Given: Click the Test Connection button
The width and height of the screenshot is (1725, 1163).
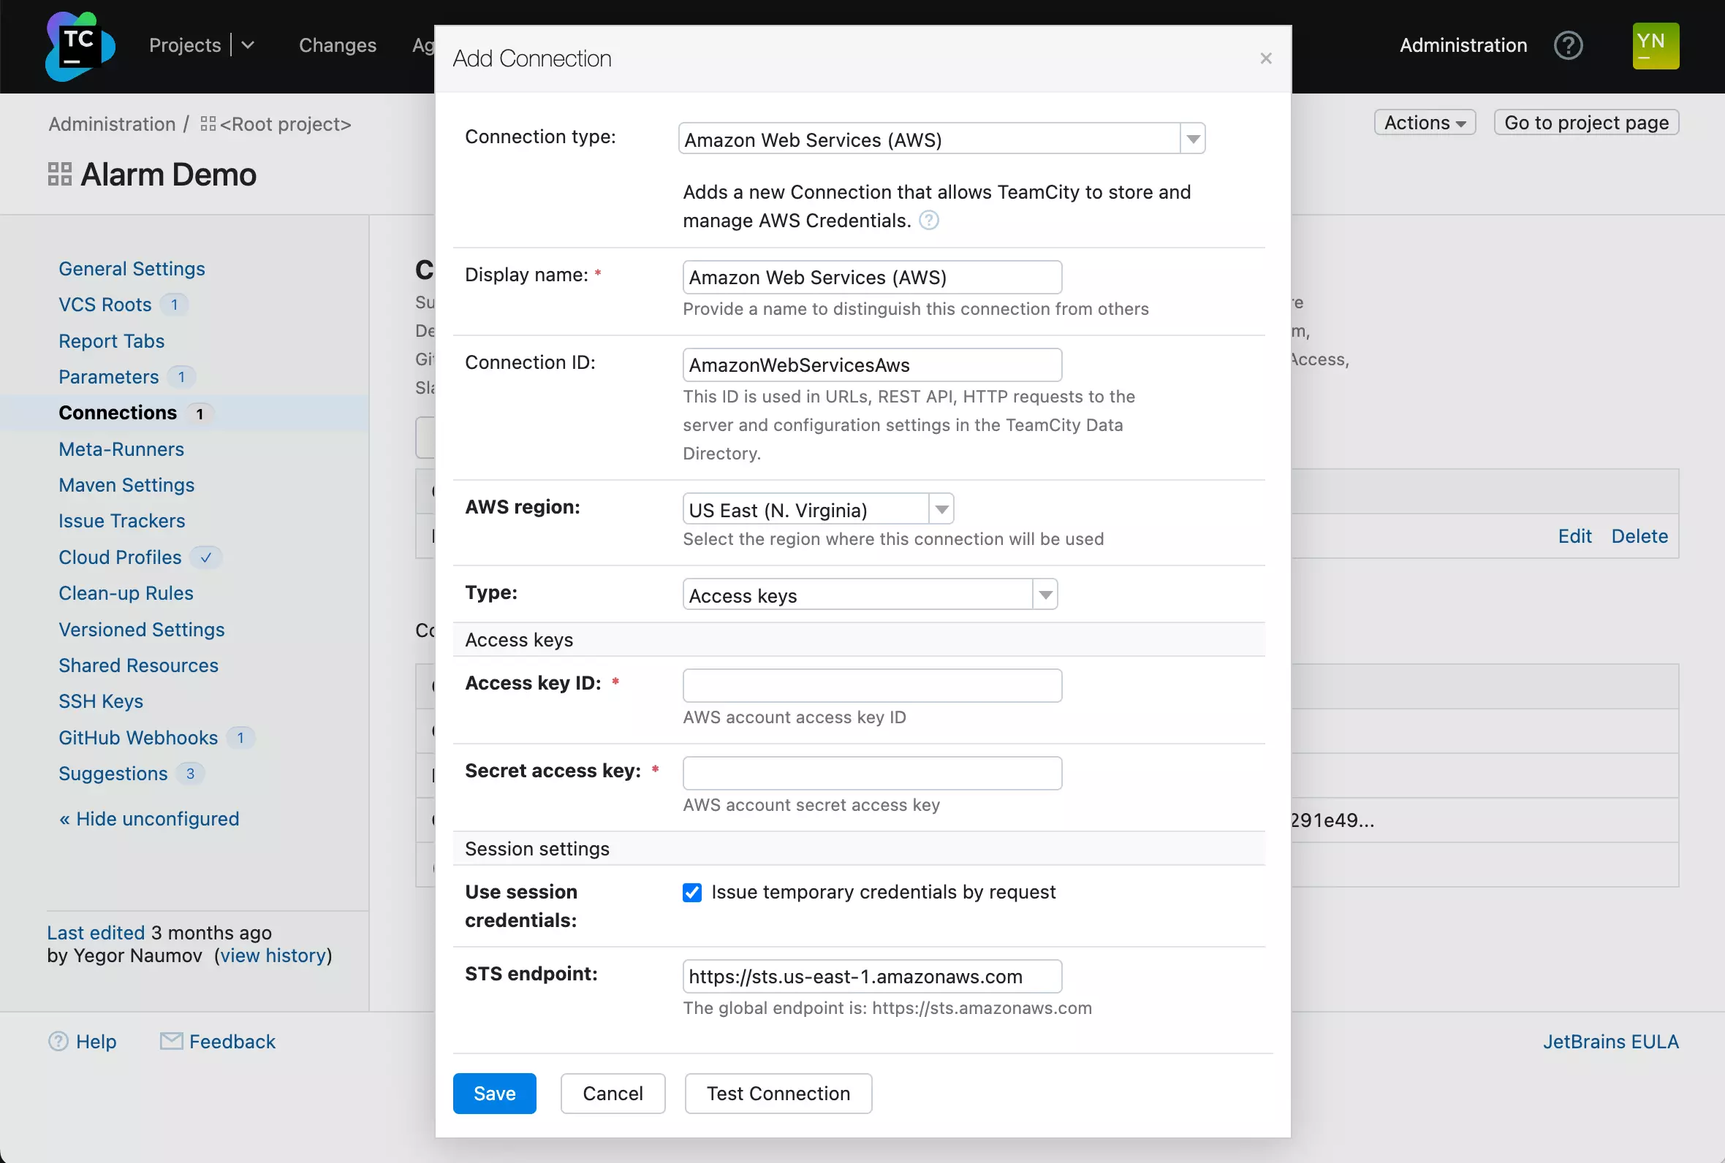Looking at the screenshot, I should coord(778,1093).
